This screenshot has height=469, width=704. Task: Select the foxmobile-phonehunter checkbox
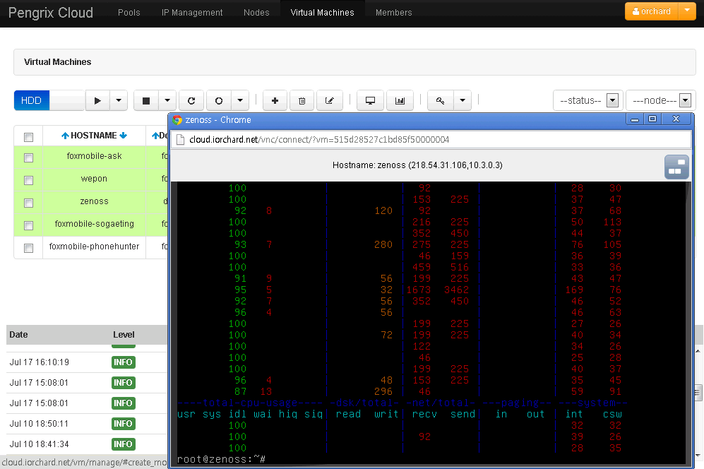pos(28,248)
